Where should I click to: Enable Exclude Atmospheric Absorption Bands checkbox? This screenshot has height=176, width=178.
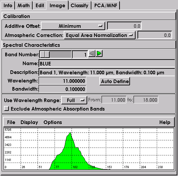[7, 109]
